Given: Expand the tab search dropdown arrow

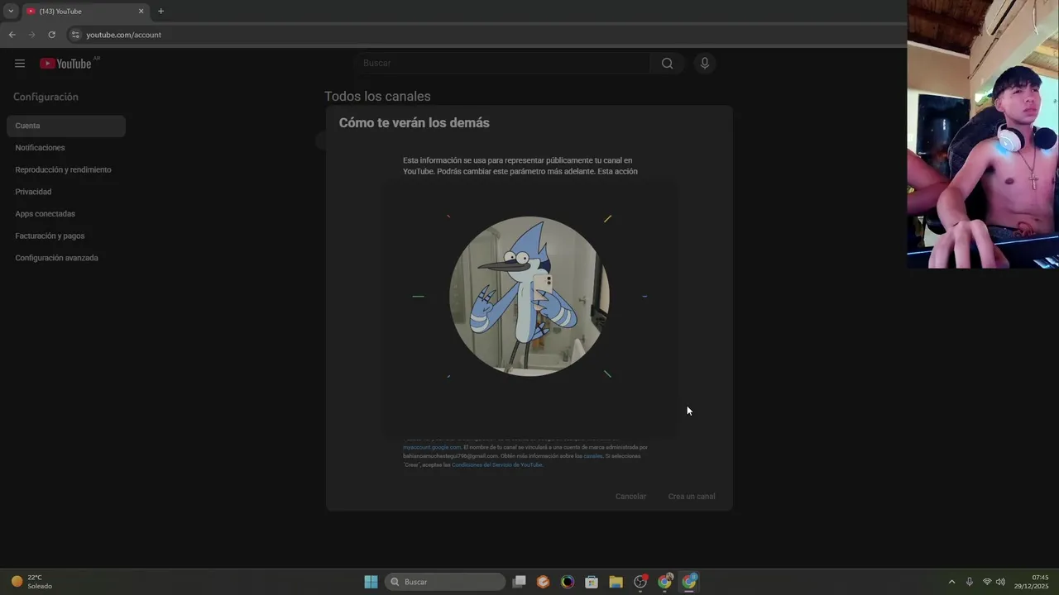Looking at the screenshot, I should [11, 12].
